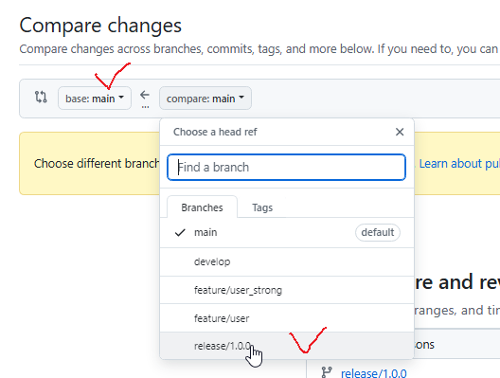
Task: Open the base: main dropdown
Action: click(x=95, y=99)
